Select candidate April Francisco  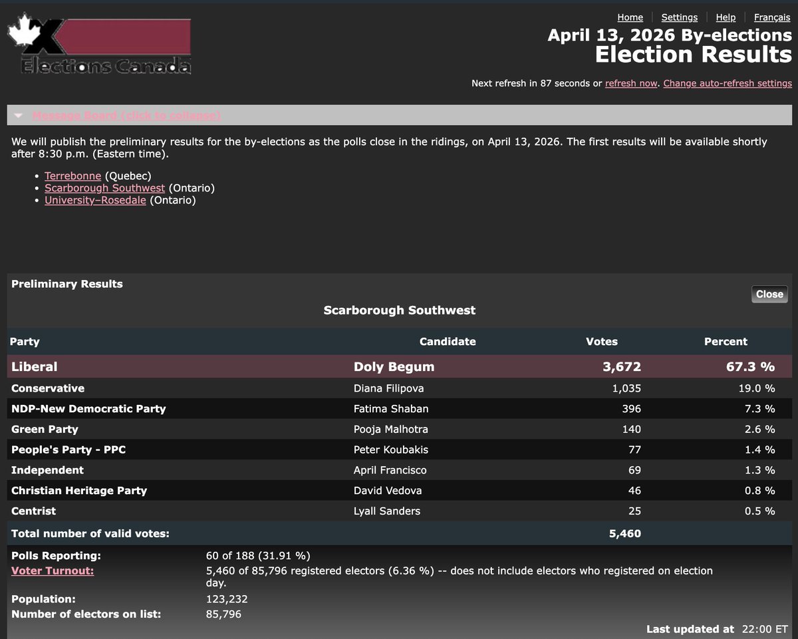(x=390, y=470)
